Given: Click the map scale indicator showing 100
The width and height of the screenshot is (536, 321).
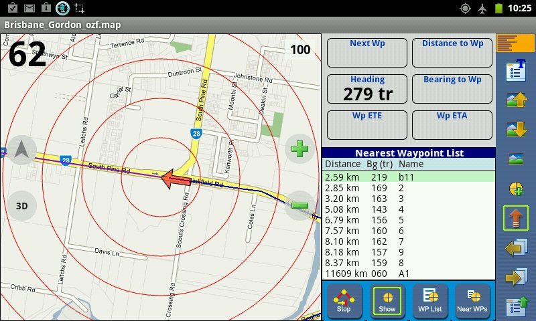Looking at the screenshot, I should click(300, 49).
